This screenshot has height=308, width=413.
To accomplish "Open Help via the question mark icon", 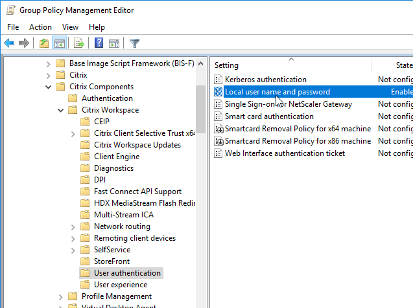I will coord(99,43).
